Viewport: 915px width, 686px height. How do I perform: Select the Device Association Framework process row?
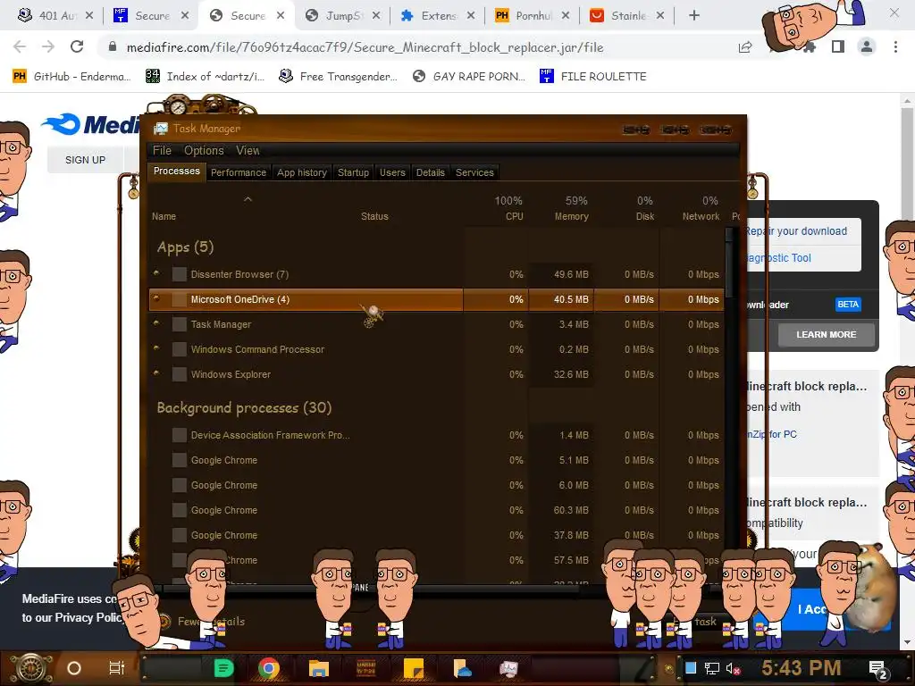pos(436,435)
